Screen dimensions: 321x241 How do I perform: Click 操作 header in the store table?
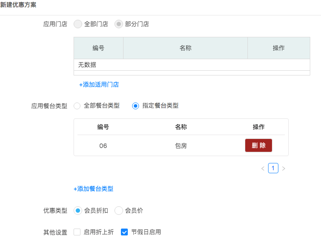[x=279, y=48]
